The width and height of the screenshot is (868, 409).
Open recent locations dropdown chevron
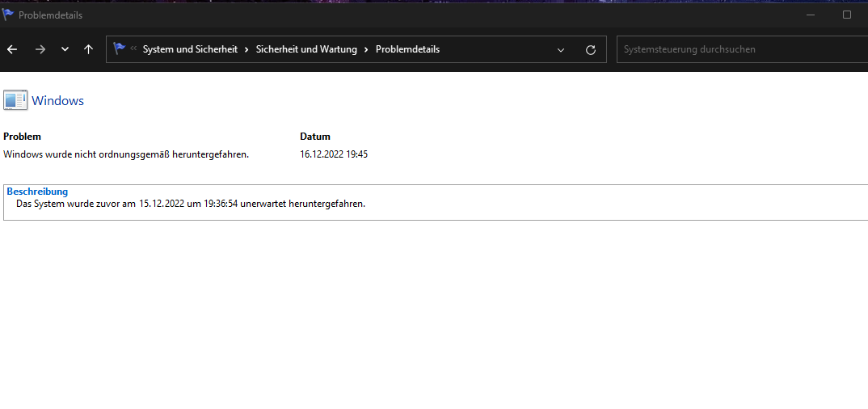[x=65, y=49]
